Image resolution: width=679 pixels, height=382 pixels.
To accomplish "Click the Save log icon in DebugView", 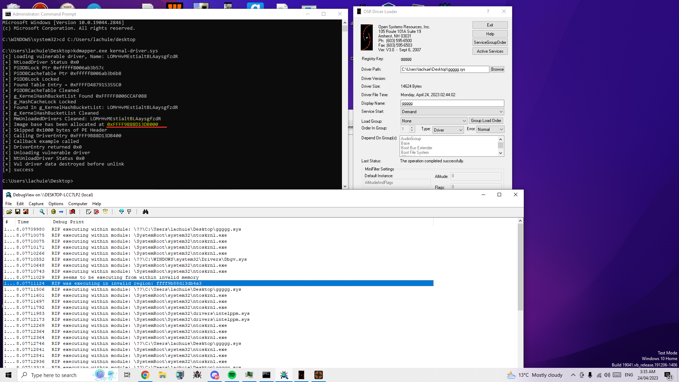I will click(x=17, y=212).
